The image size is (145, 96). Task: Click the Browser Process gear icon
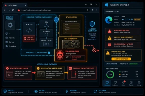pos(10,25)
